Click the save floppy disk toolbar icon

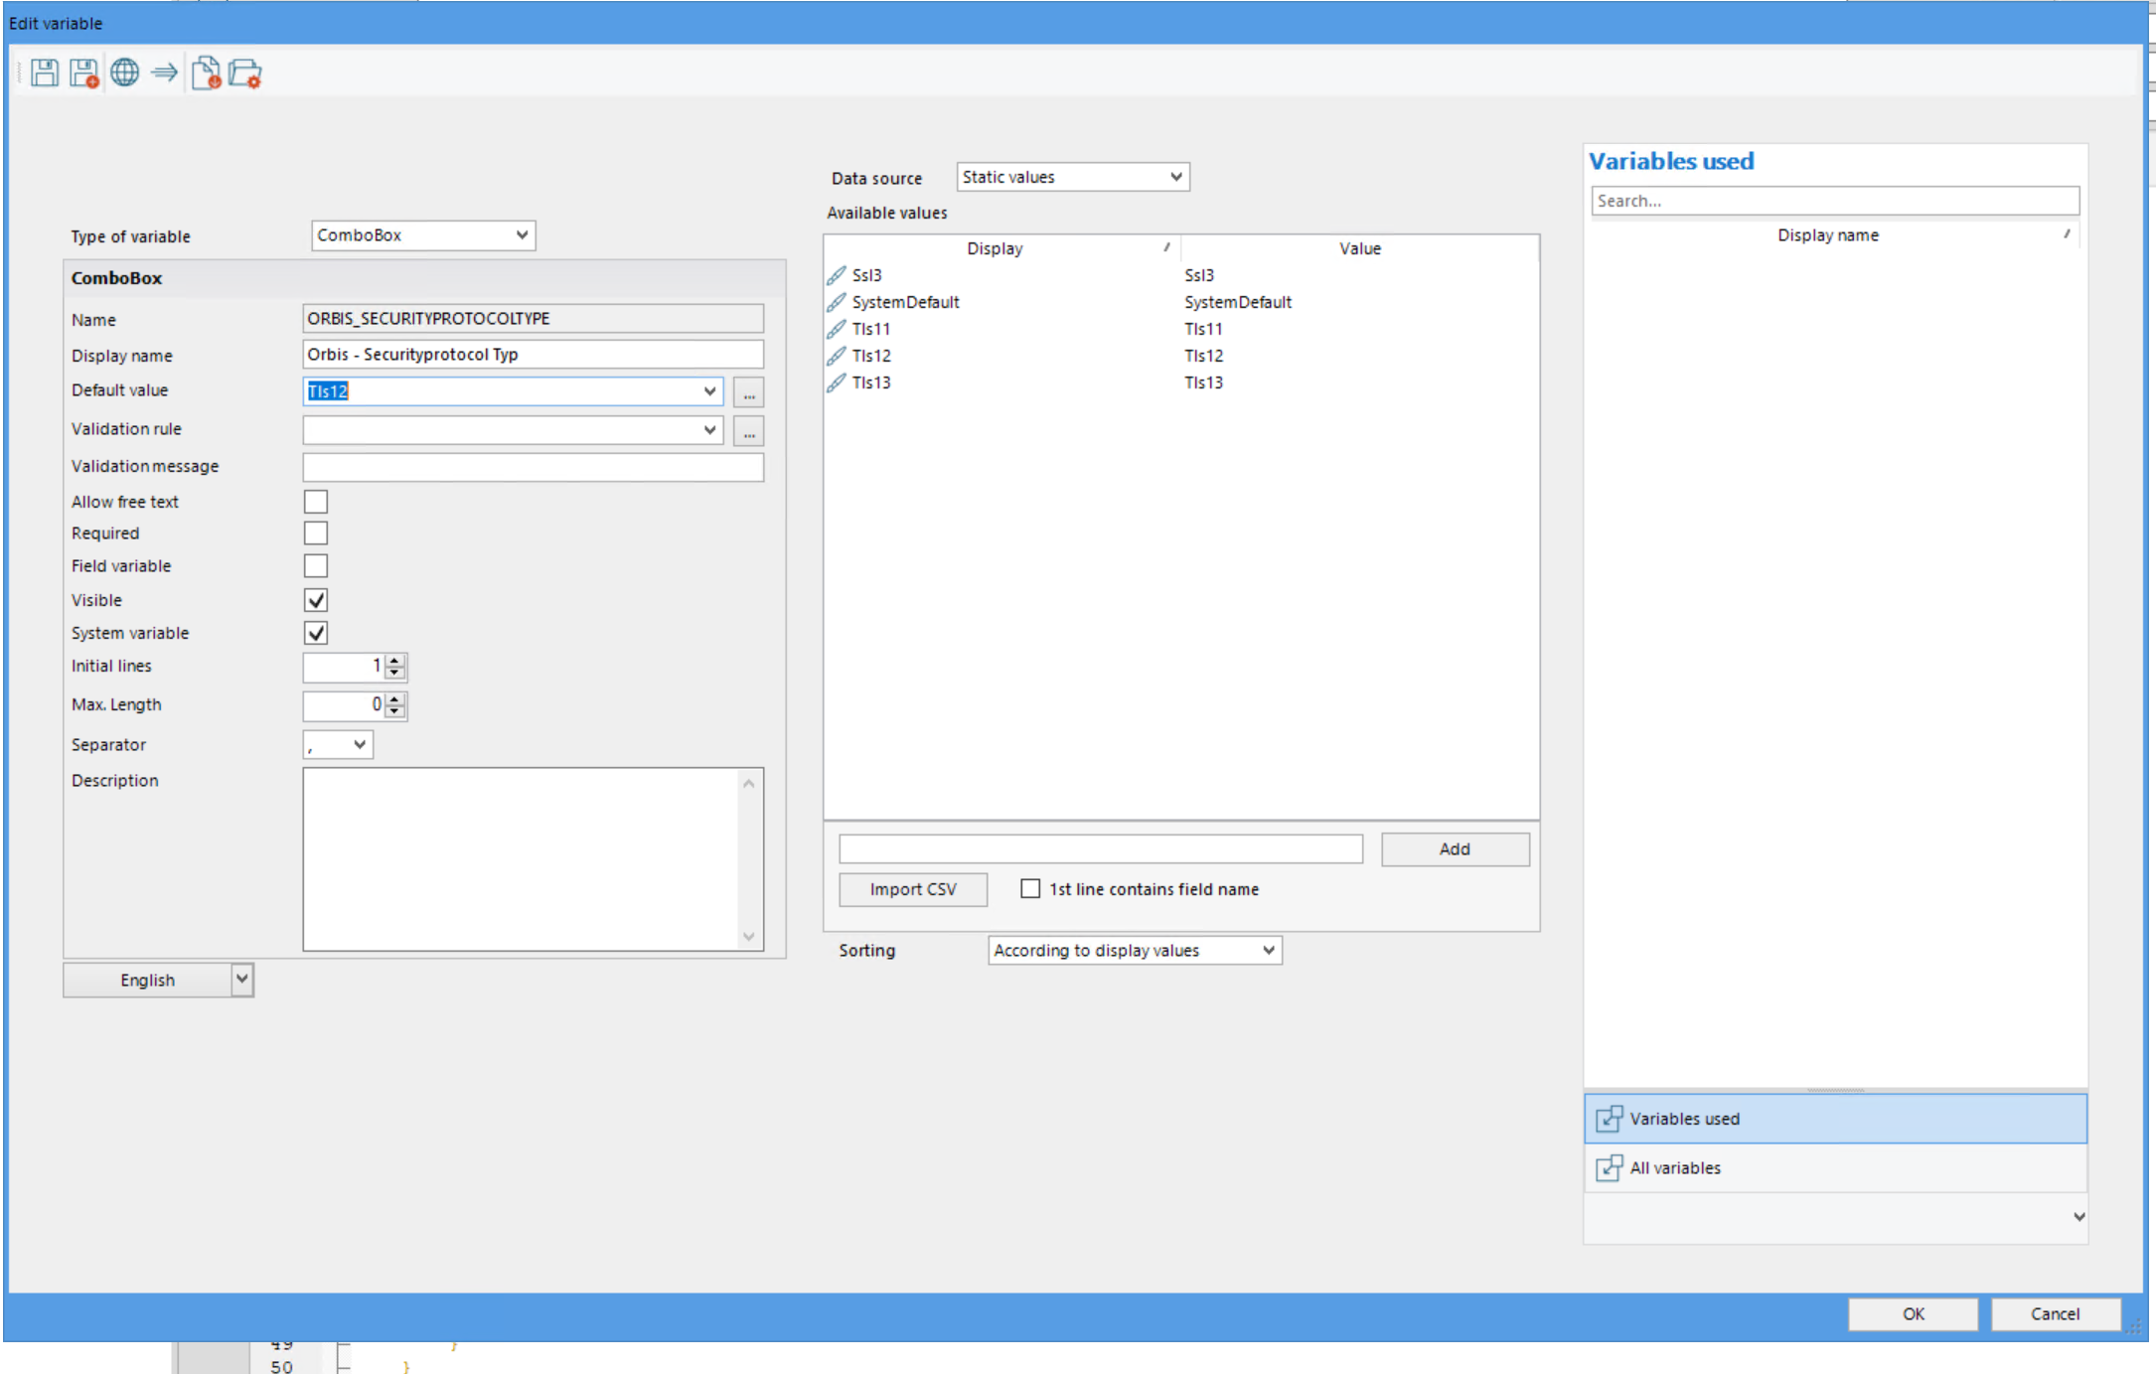[45, 73]
